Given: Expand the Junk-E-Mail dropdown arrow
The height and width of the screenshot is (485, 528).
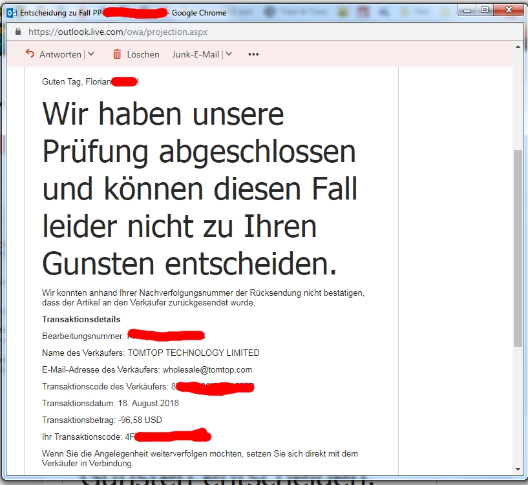Looking at the screenshot, I should click(229, 54).
